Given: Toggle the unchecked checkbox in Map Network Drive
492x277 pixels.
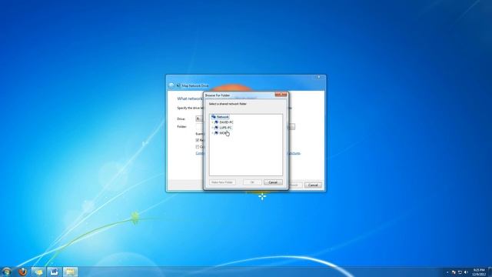Looking at the screenshot, I should (x=198, y=147).
